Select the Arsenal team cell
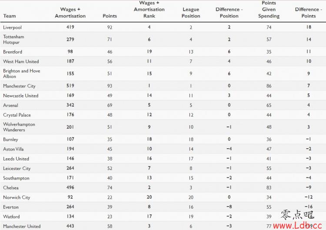This screenshot has width=326, height=230. click(10, 105)
